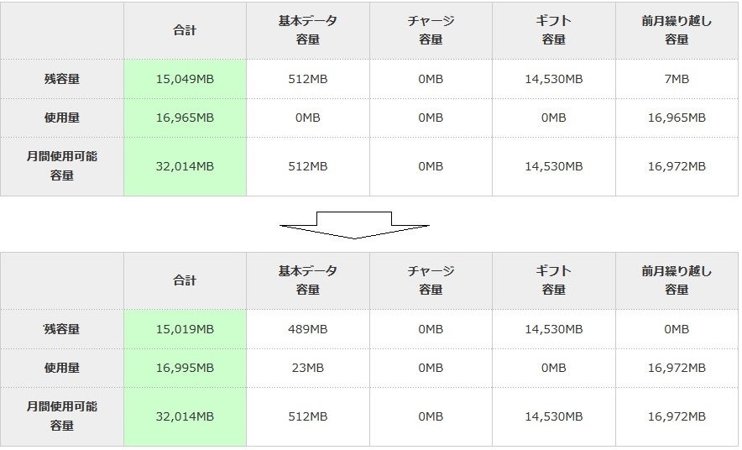742x450 pixels.
Task: Select lower table's 0MB carried-over remaining cell
Action: tap(677, 329)
